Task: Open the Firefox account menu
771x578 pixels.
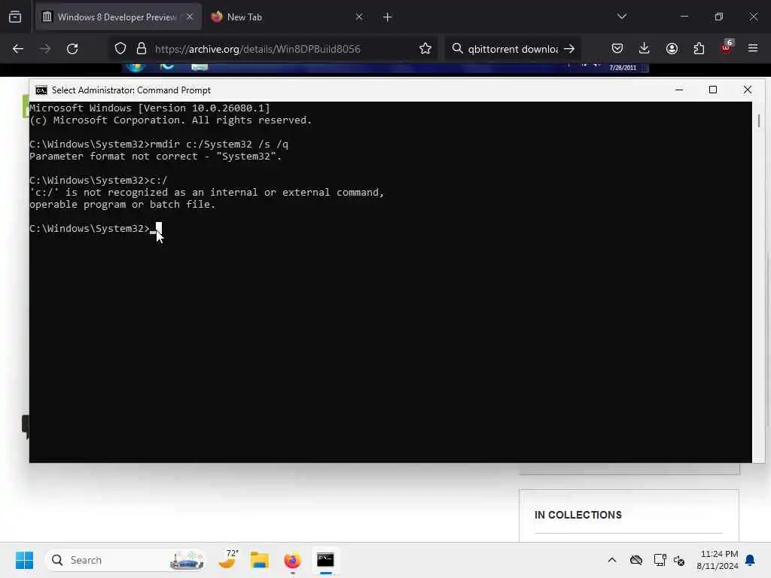Action: tap(672, 48)
